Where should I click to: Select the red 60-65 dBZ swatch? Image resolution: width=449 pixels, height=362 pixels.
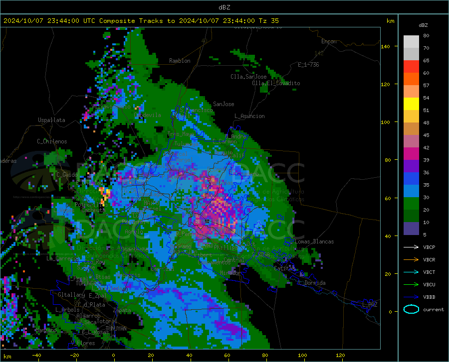click(411, 67)
